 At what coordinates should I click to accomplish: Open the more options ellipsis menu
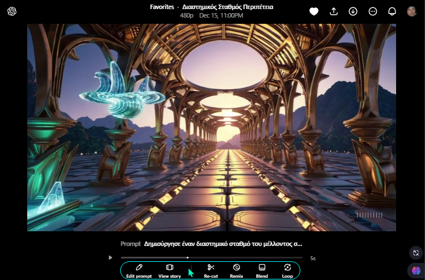click(x=373, y=11)
